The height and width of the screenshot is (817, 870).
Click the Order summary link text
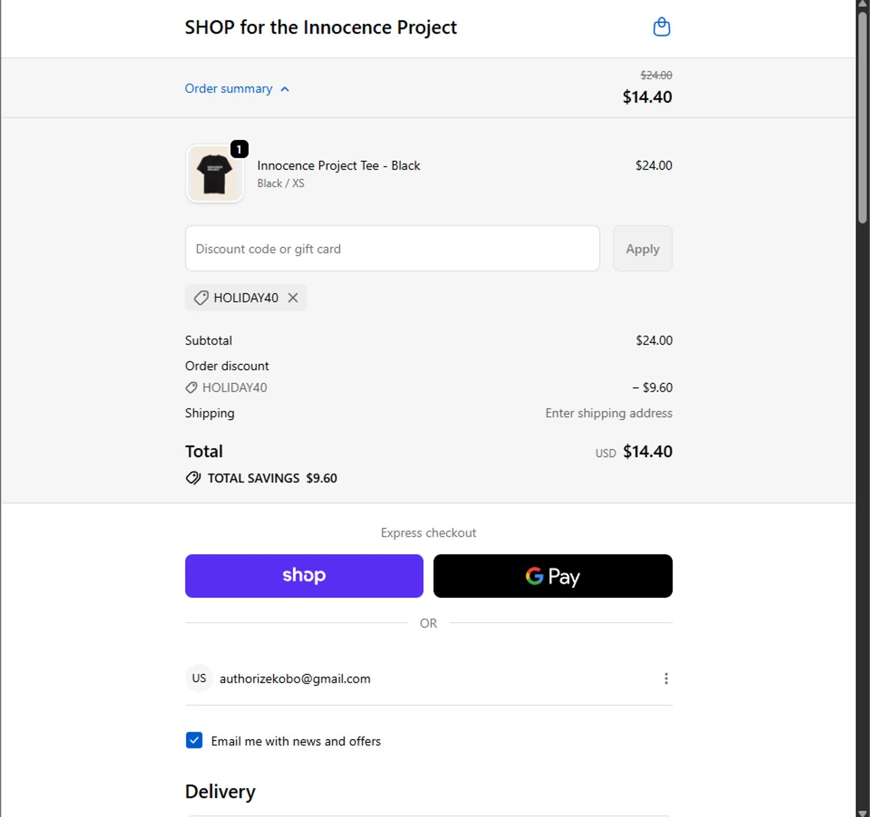pos(229,89)
